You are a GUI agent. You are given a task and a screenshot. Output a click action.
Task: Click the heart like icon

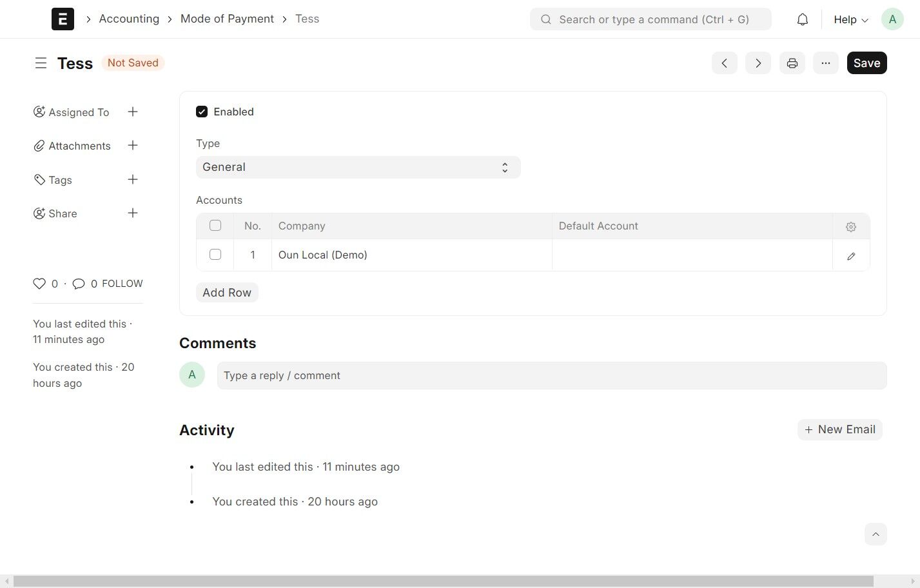coord(39,284)
